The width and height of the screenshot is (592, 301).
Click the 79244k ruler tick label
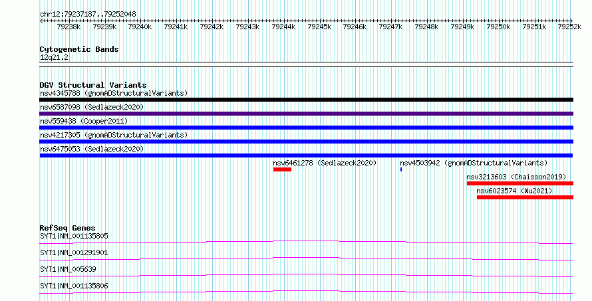(283, 27)
